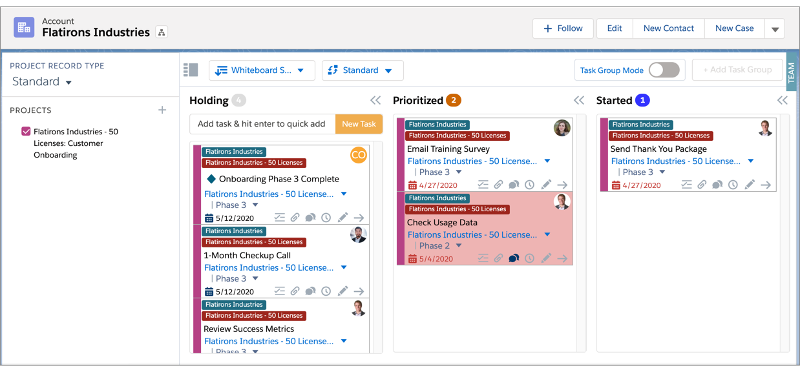Screen dimensions: 800x372
Task: Advance Send Thank You Package using the arrow icon
Action: (766, 184)
